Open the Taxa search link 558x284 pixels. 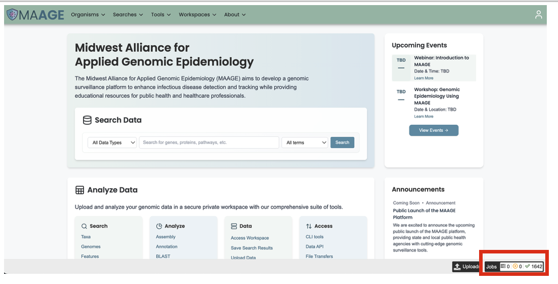[86, 237]
